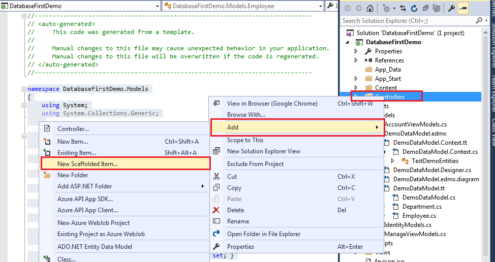Click the Existing Item... icon
Image resolution: width=495 pixels, height=262 pixels.
[x=47, y=153]
